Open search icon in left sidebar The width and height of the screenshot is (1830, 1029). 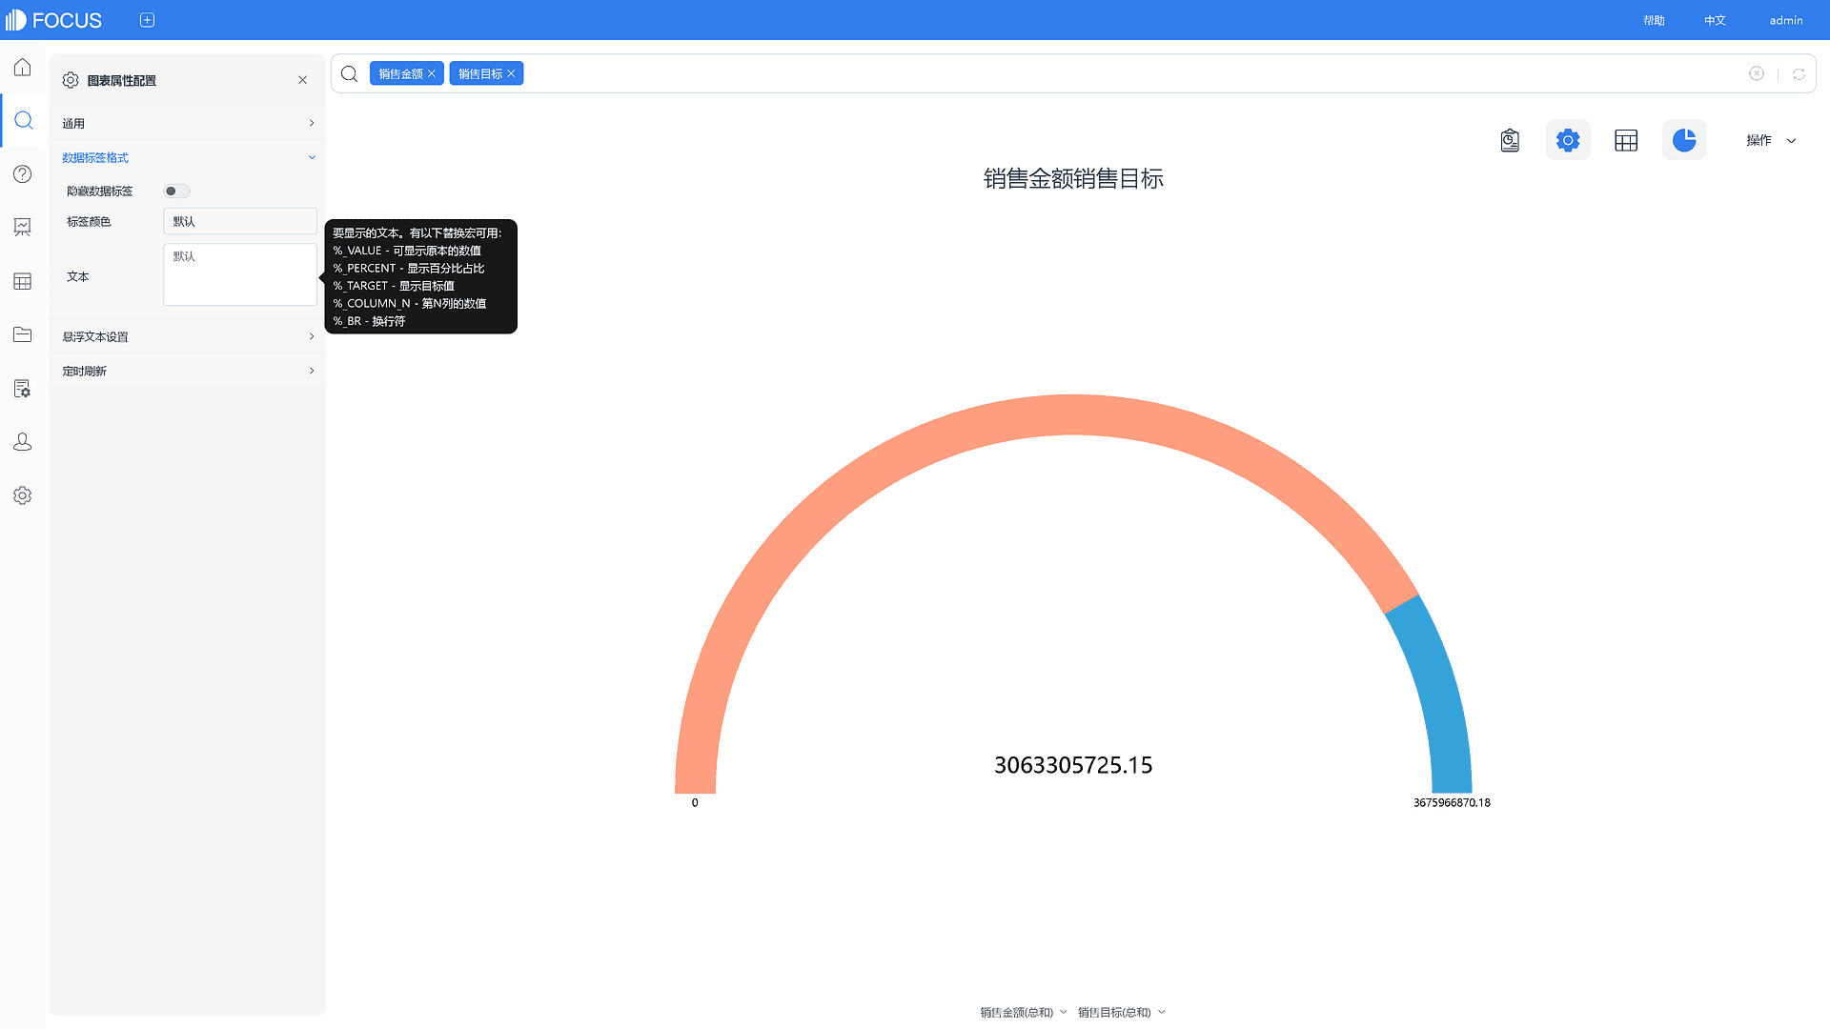tap(23, 121)
